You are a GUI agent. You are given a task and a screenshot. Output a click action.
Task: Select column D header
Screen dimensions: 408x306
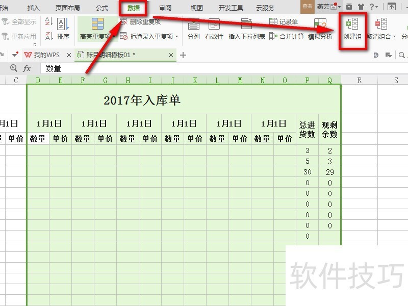38,81
